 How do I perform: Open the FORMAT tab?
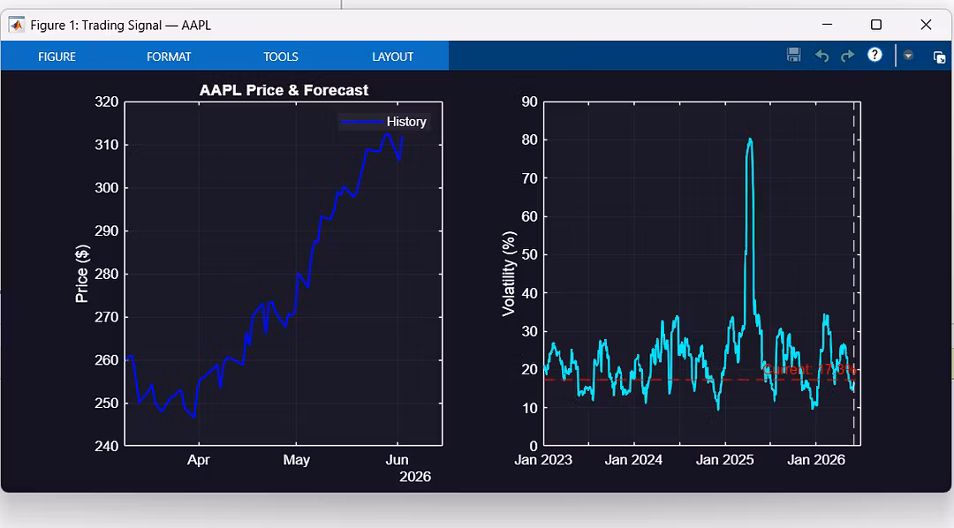[169, 57]
